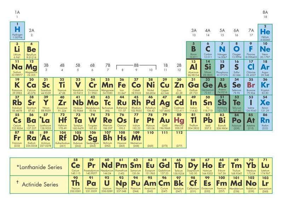Select the red Mercury (Hg) cell
The image size is (283, 212).
(179, 122)
